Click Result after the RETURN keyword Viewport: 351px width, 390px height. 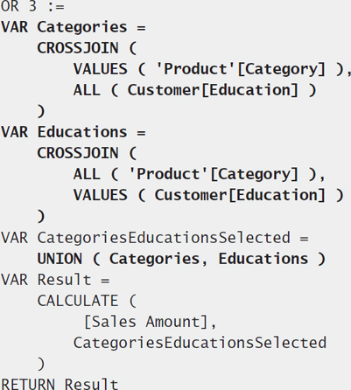tap(91, 383)
